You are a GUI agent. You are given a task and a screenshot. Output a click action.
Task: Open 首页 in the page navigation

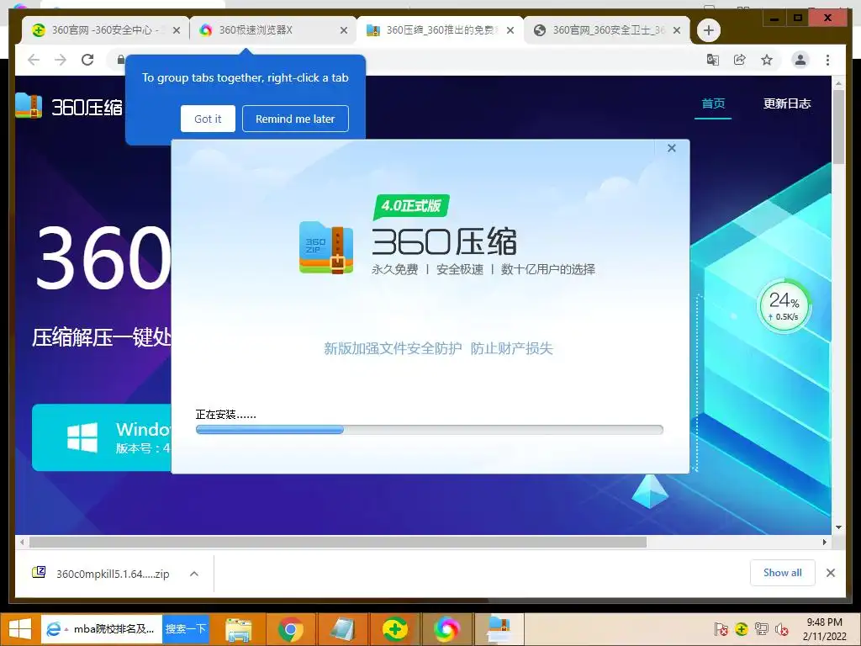(713, 103)
